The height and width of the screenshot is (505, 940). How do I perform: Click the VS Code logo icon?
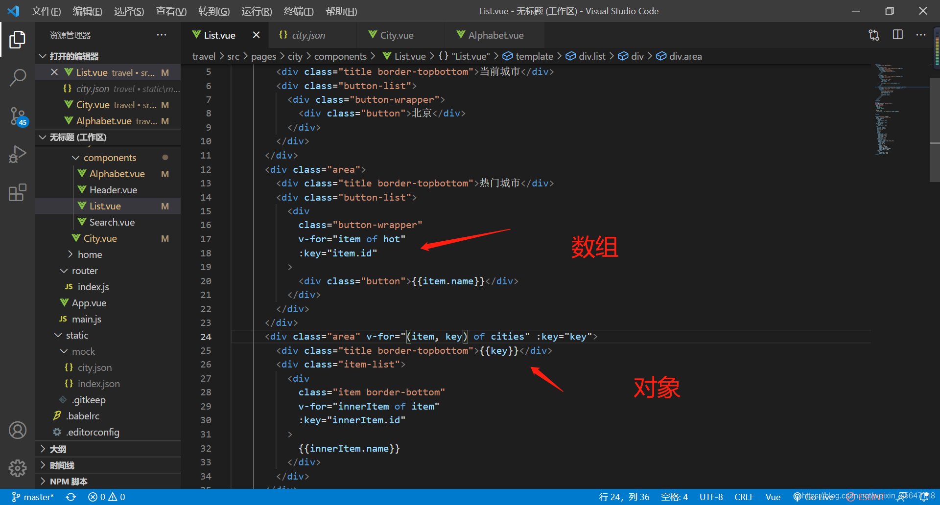(x=13, y=11)
